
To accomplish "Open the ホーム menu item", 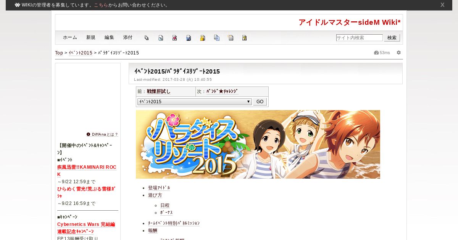I will (x=70, y=37).
